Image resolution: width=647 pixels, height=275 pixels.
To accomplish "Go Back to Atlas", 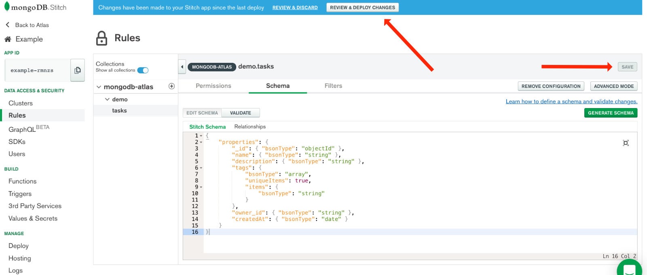I will (x=32, y=25).
